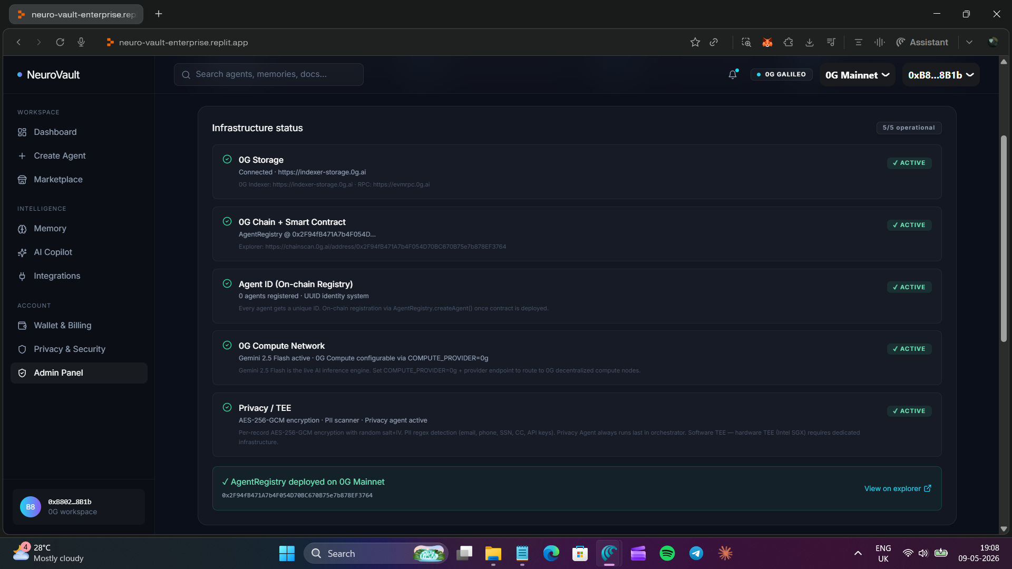The width and height of the screenshot is (1012, 569).
Task: Switch to AI Copilot
Action: (79, 252)
